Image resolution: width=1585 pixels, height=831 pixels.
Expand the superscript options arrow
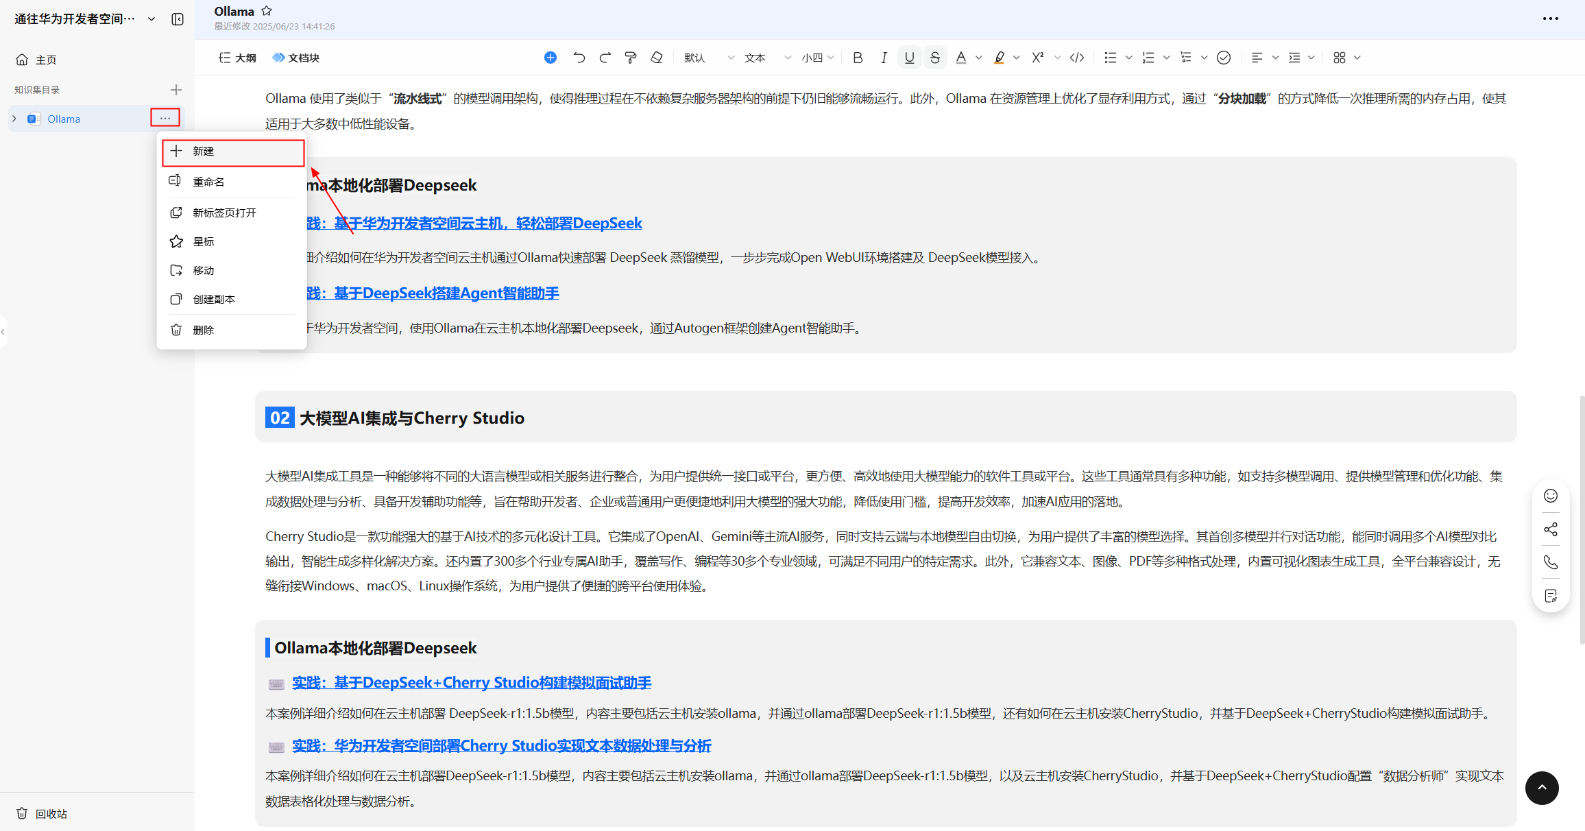1057,58
